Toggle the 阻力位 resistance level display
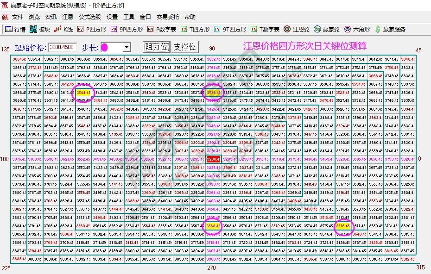Viewport: 431px width, 274px height. 156,47
